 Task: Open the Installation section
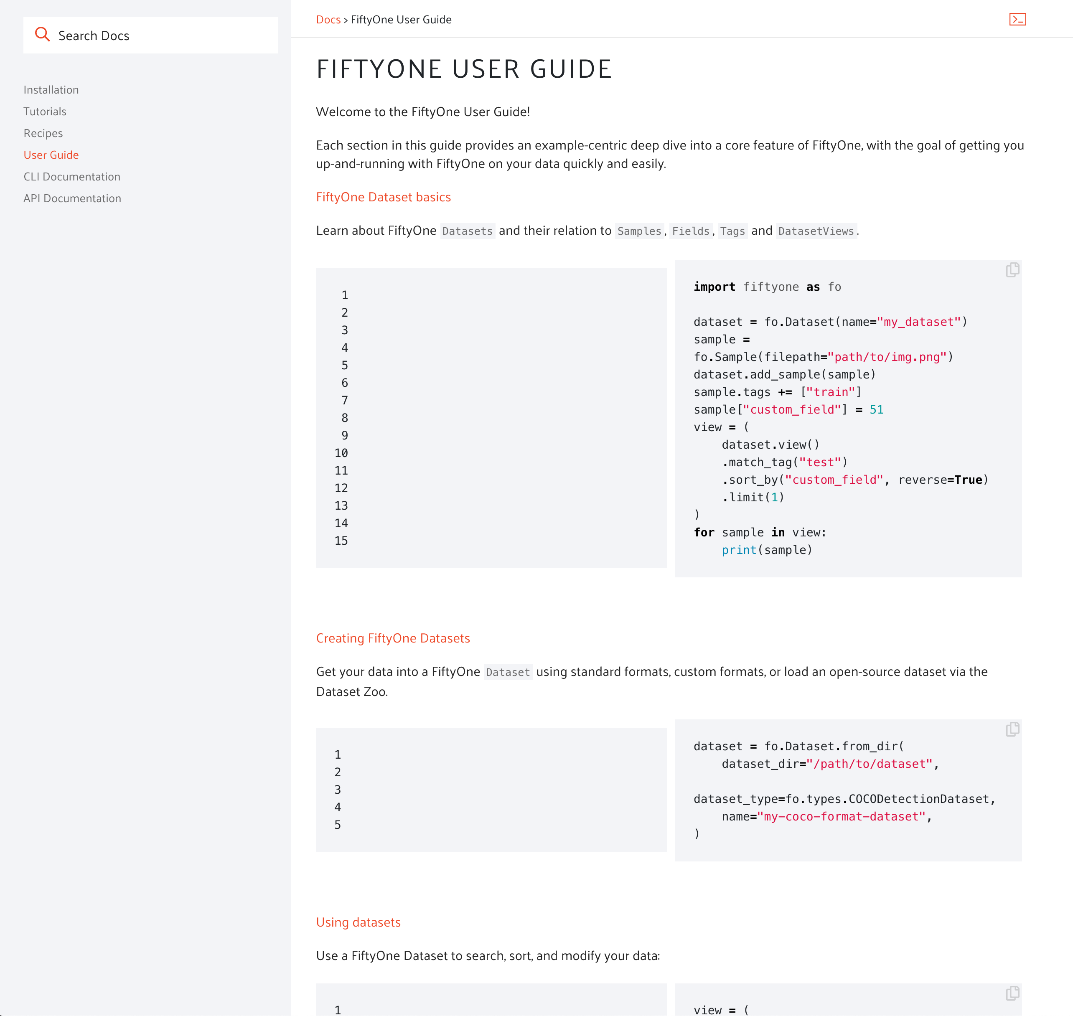(x=51, y=89)
